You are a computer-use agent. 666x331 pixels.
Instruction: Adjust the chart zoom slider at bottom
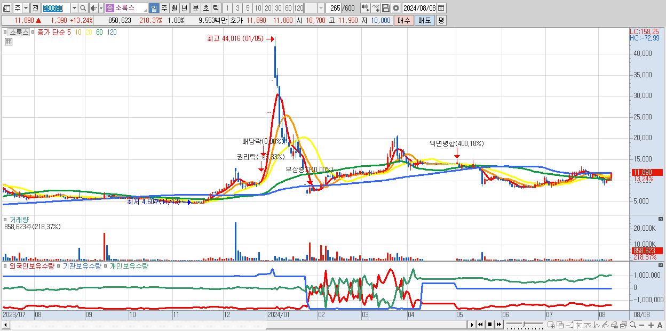(x=525, y=325)
